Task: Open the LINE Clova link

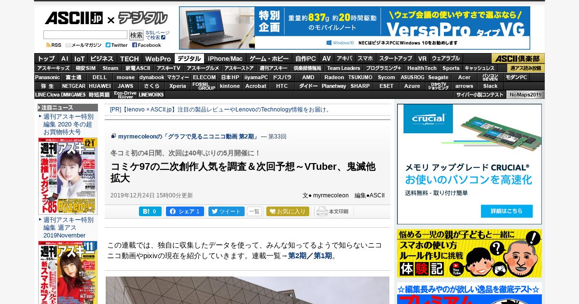Action: tap(47, 95)
